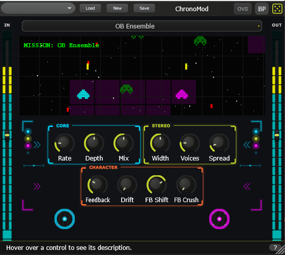The image size is (285, 255).
Task: Click the Drift knob
Action: click(127, 184)
